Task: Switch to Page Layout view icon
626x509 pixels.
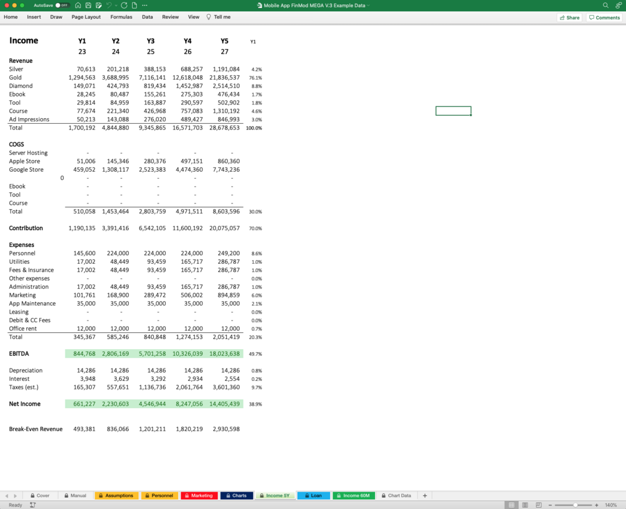Action: [525, 505]
